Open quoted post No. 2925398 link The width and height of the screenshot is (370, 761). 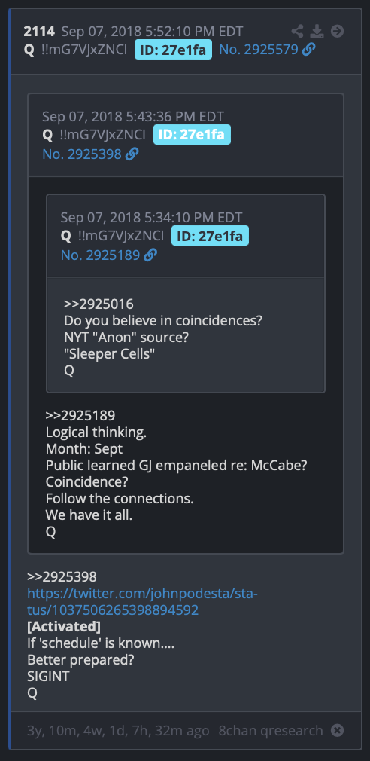[82, 154]
